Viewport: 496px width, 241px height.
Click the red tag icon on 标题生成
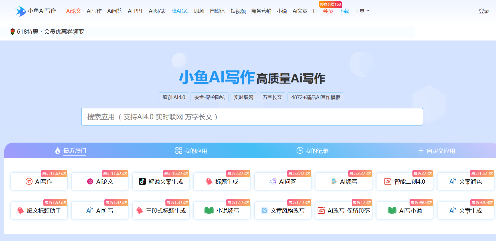click(x=209, y=181)
